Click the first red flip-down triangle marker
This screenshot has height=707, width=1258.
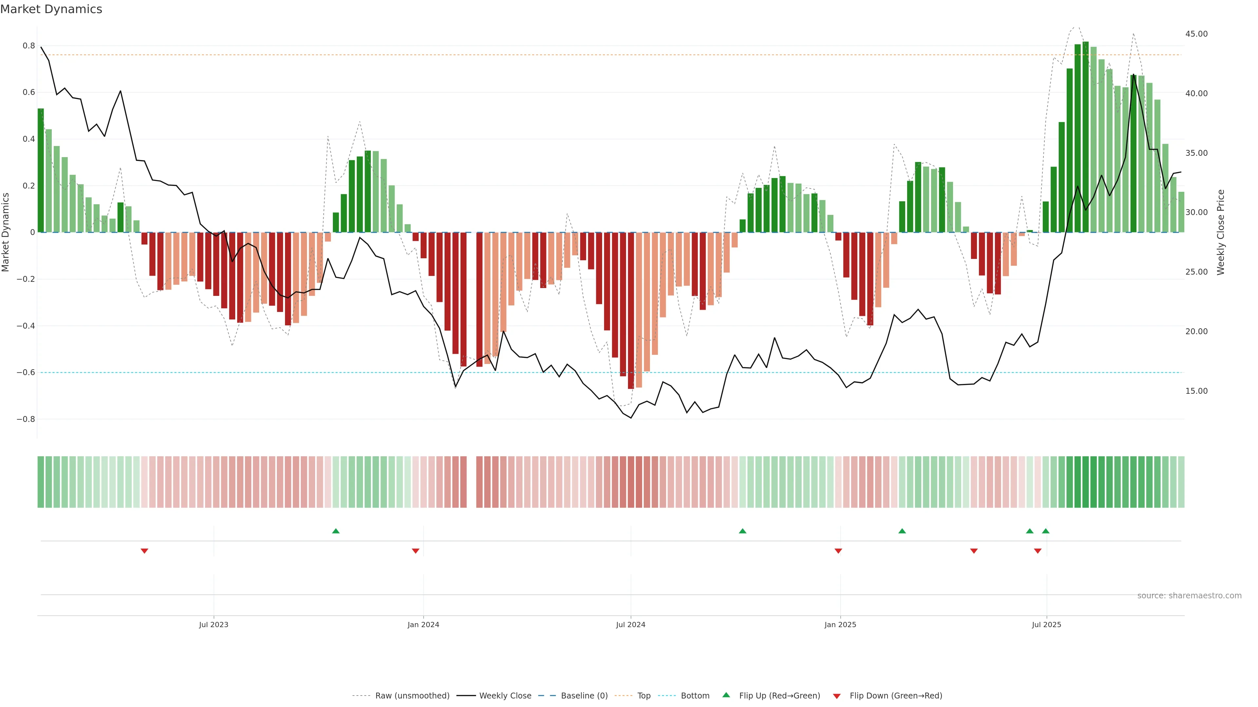pos(144,551)
